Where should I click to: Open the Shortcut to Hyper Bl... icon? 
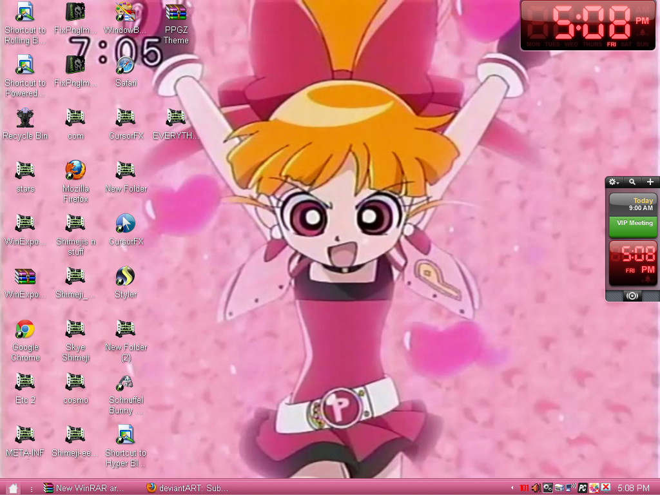[x=126, y=447]
